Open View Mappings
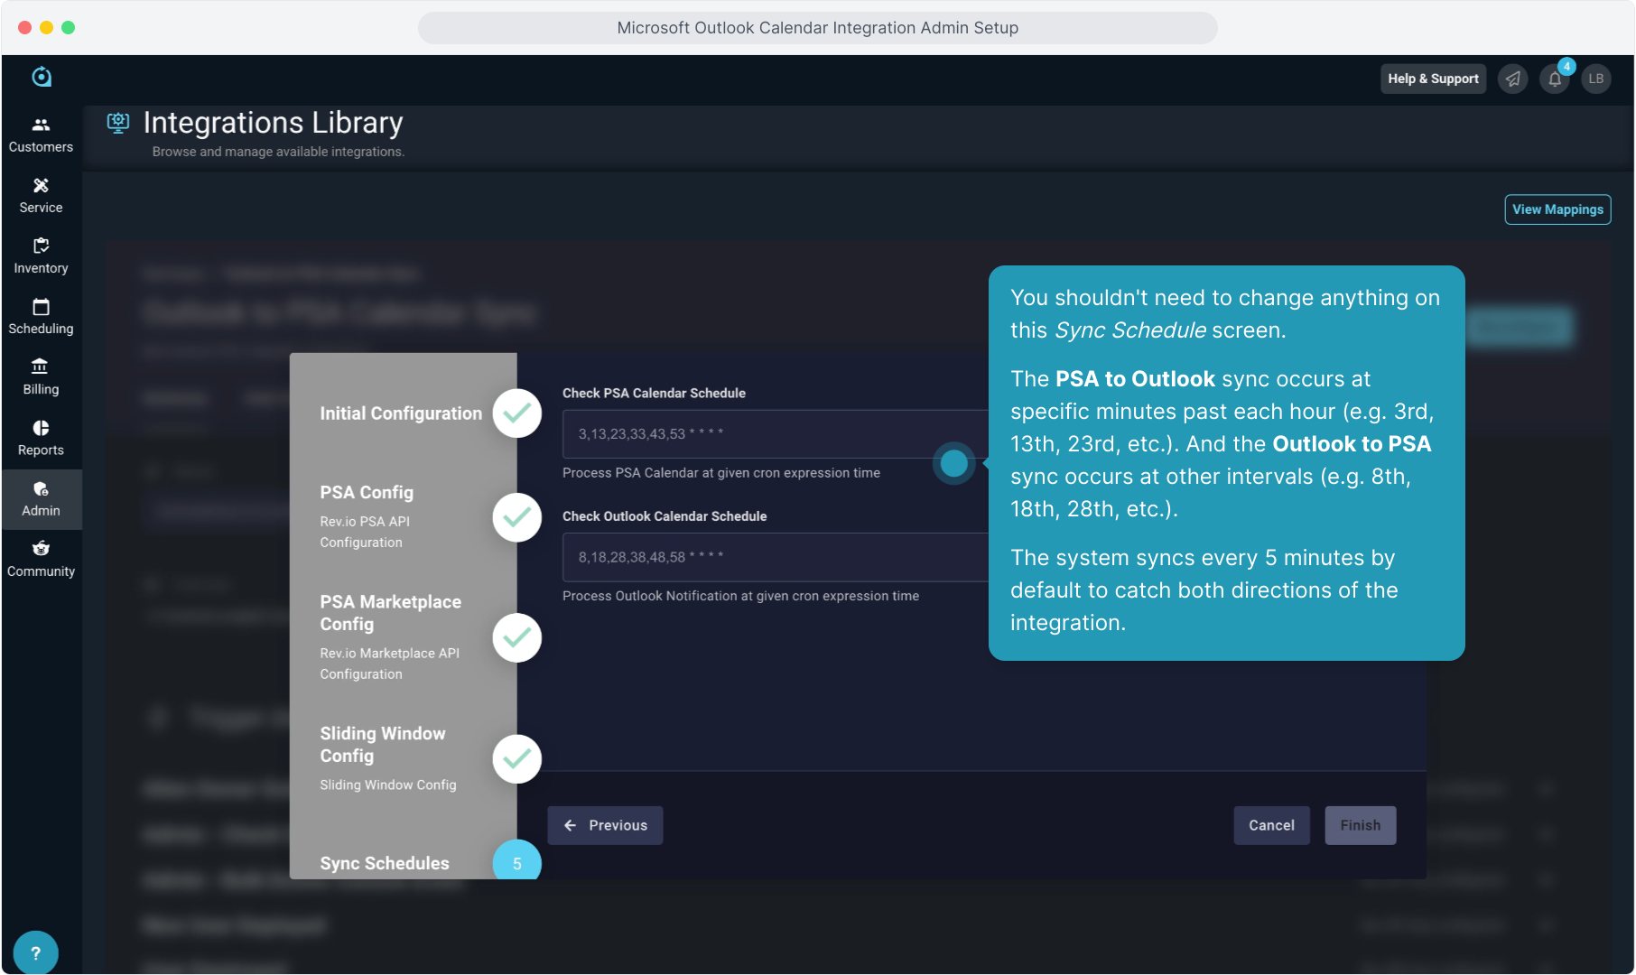 (x=1557, y=209)
